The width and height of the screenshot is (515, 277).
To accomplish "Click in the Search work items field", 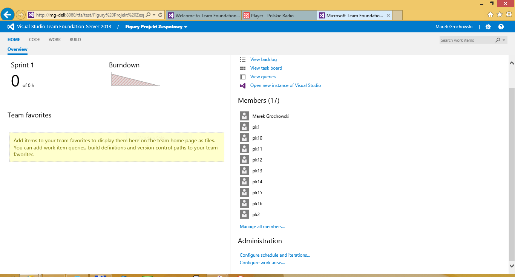I will click(x=466, y=40).
